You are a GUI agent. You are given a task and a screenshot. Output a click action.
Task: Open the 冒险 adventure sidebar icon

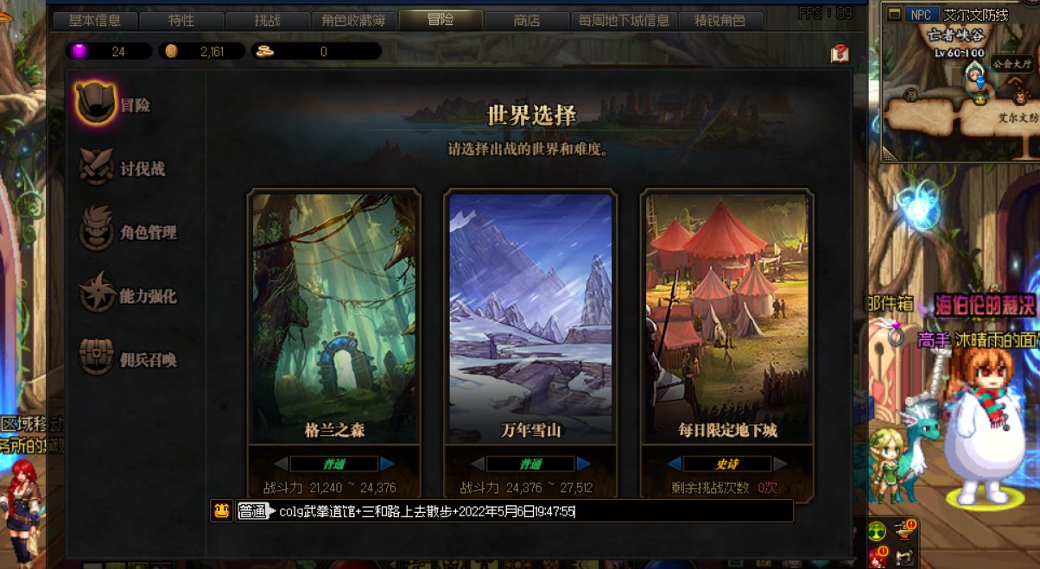96,104
